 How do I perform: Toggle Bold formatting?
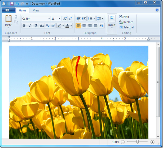click(24, 26)
